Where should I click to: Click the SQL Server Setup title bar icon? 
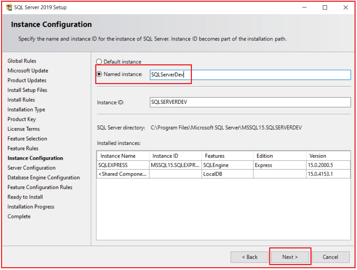pyautogui.click(x=9, y=7)
